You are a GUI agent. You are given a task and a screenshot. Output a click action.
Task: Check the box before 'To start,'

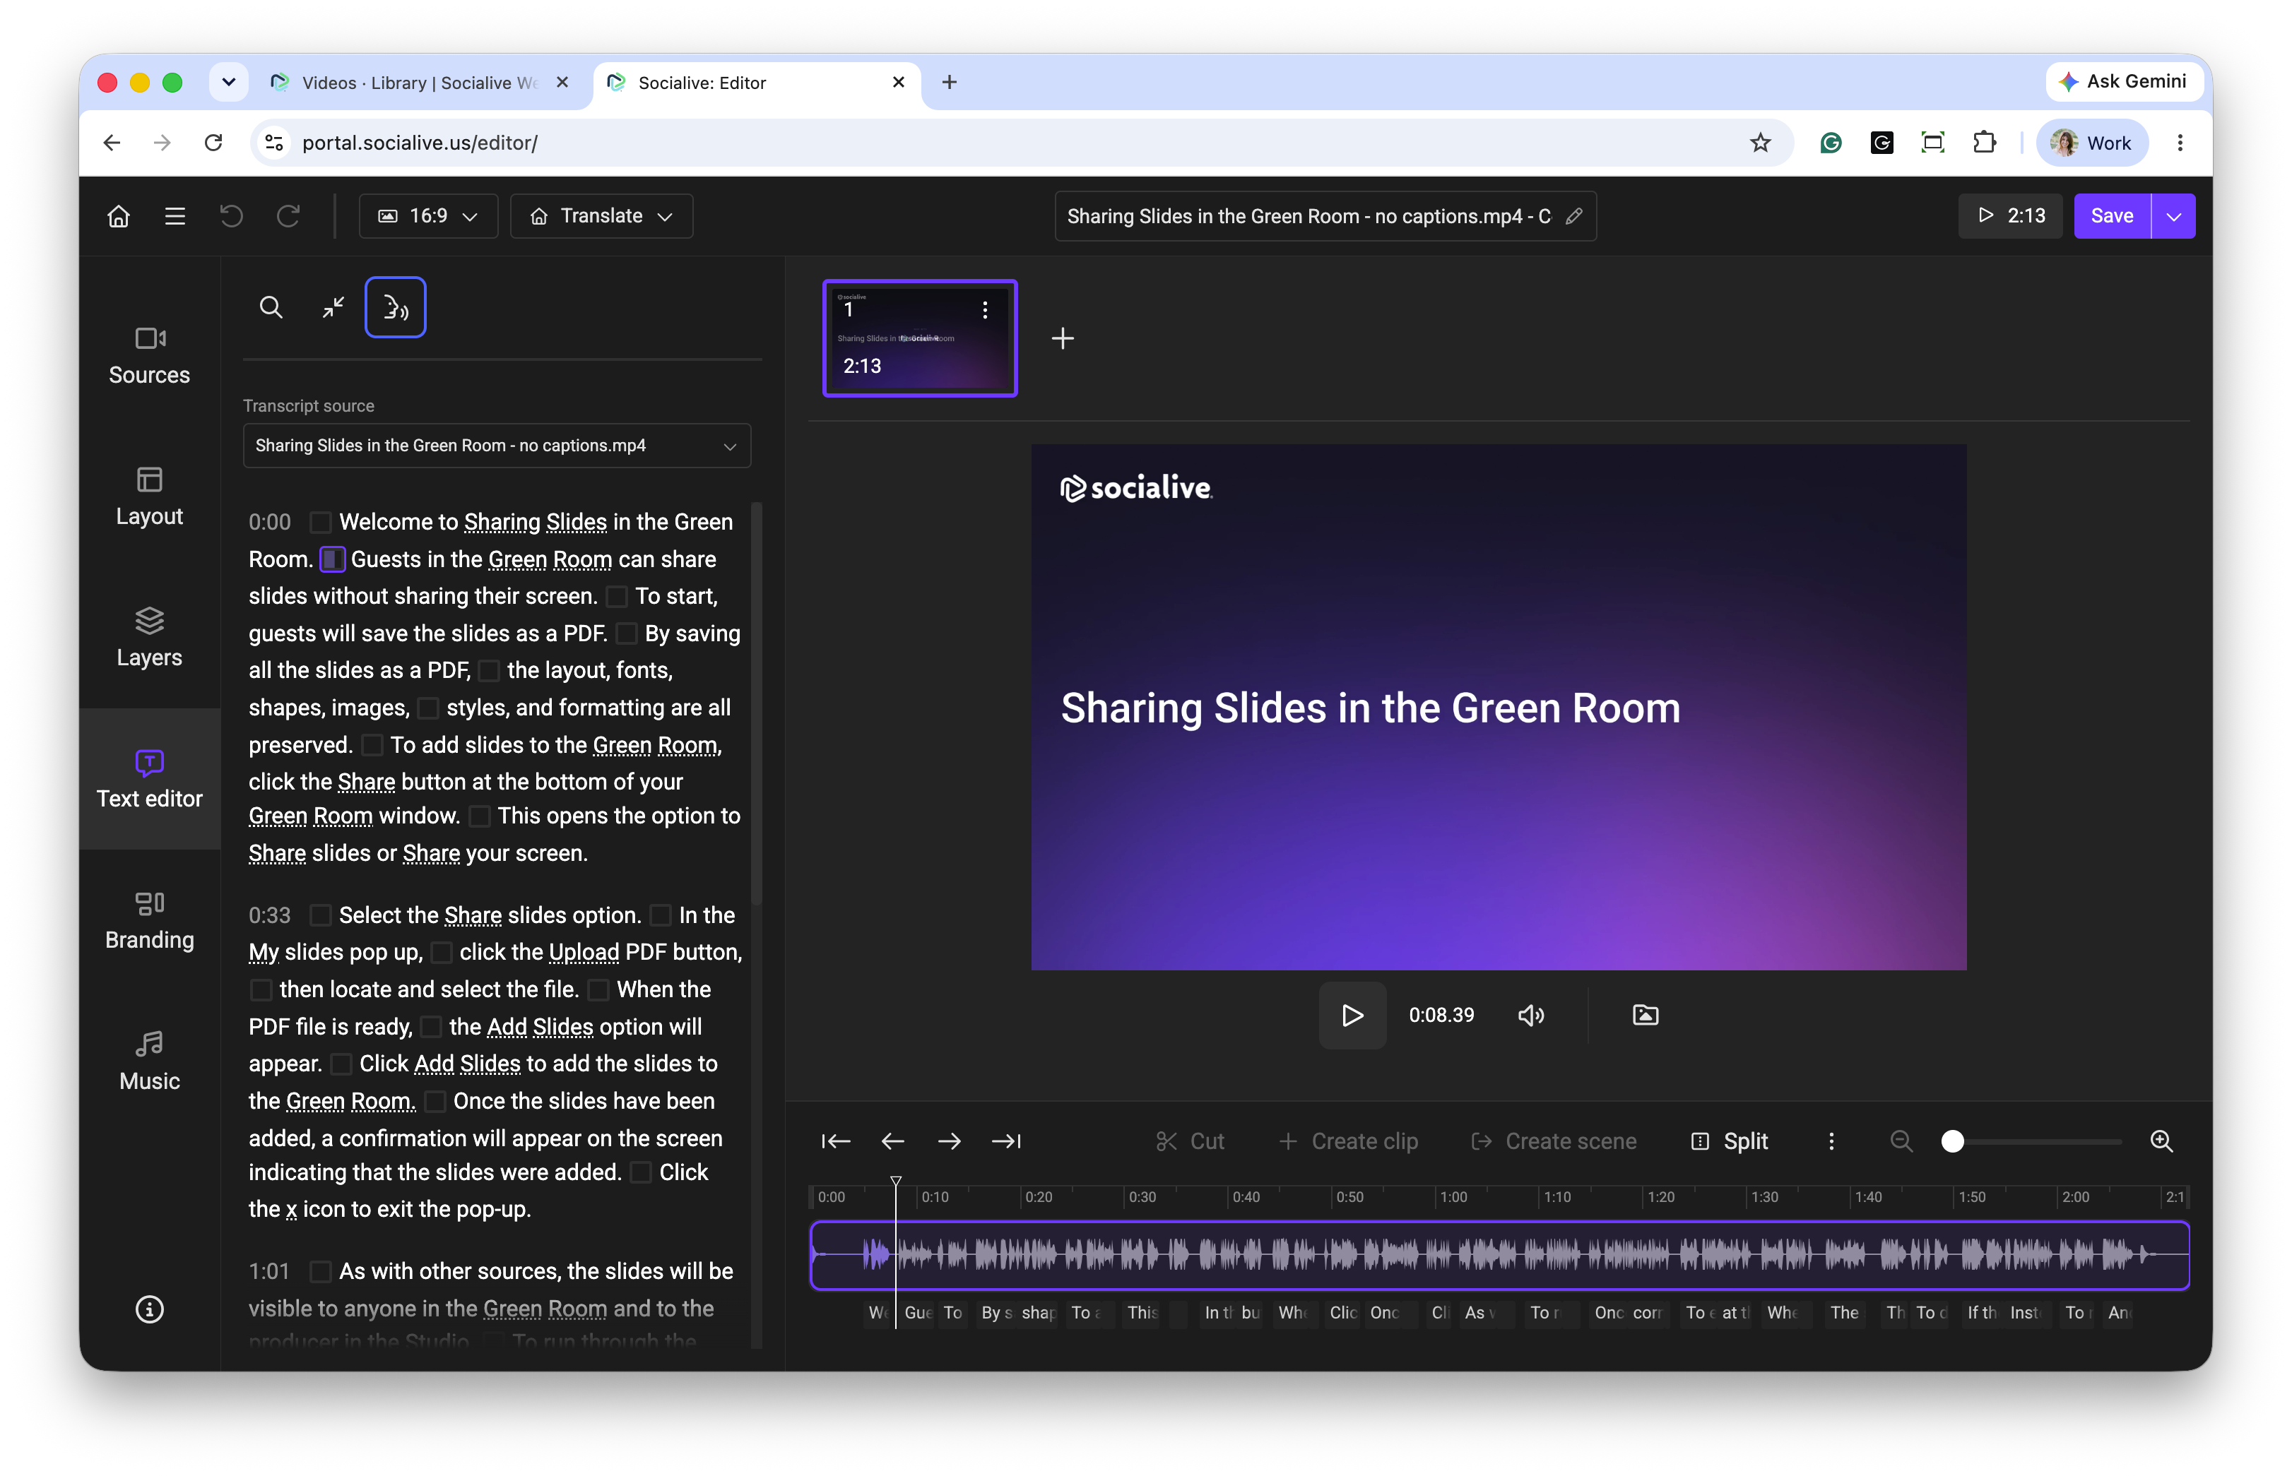[x=616, y=597]
